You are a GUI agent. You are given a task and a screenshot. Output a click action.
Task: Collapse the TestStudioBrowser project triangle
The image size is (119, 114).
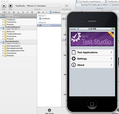1,28
